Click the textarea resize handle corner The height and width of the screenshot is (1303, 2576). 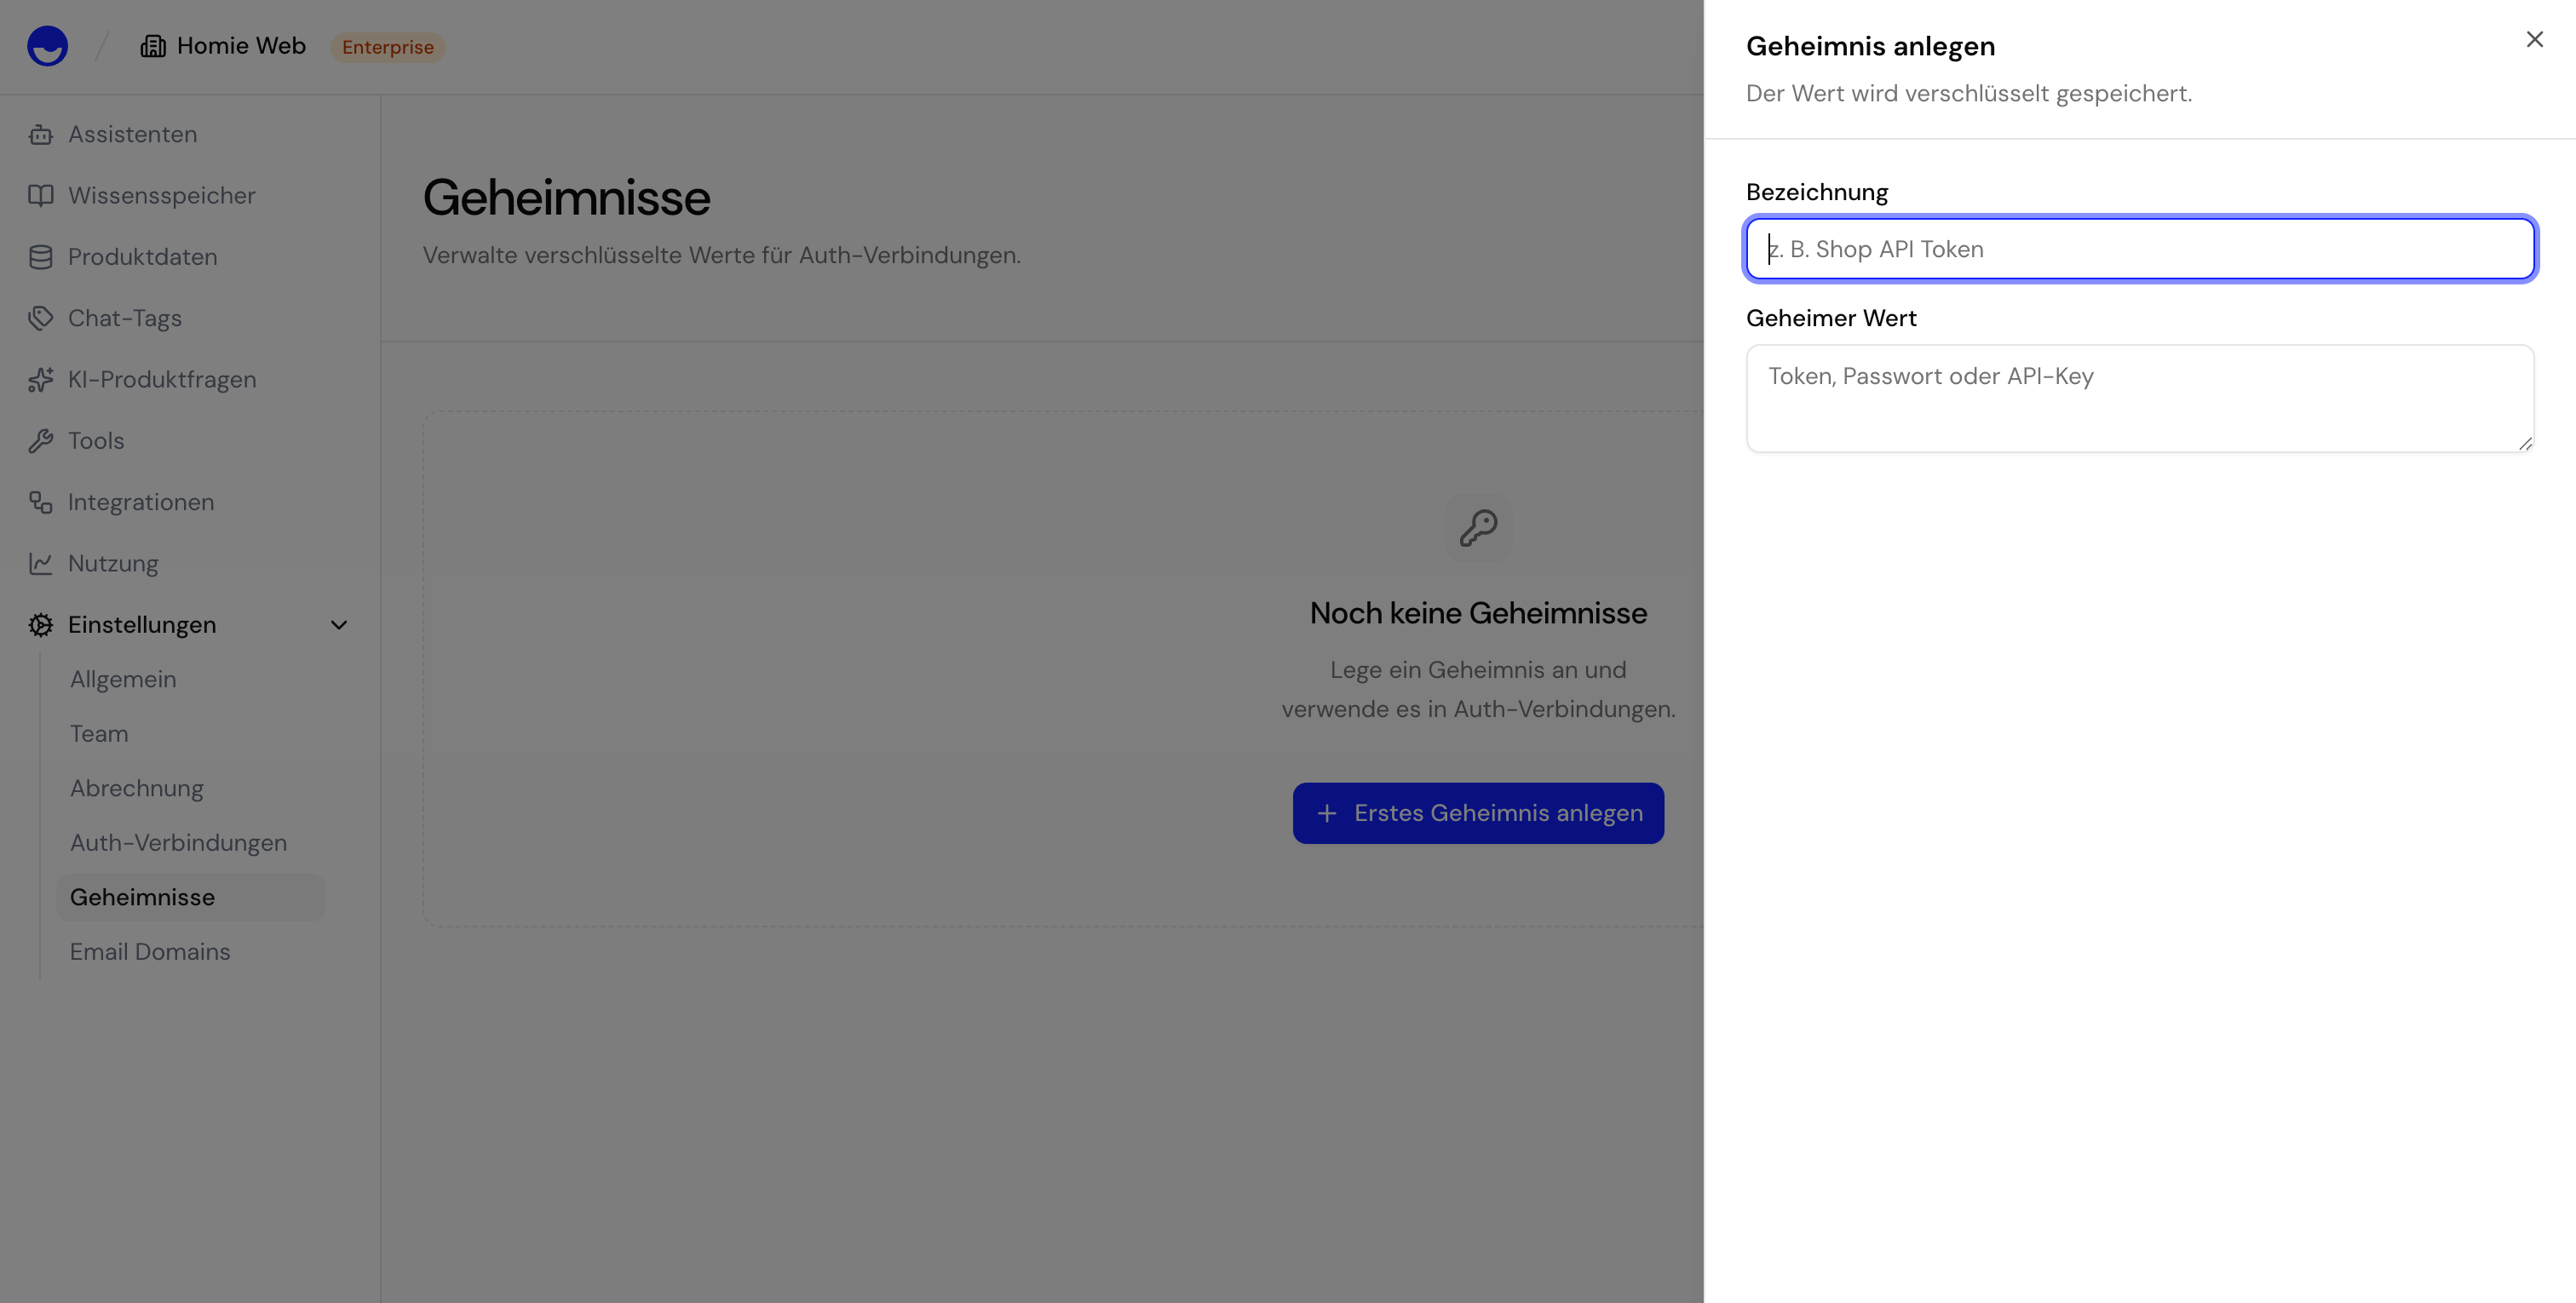click(2524, 443)
